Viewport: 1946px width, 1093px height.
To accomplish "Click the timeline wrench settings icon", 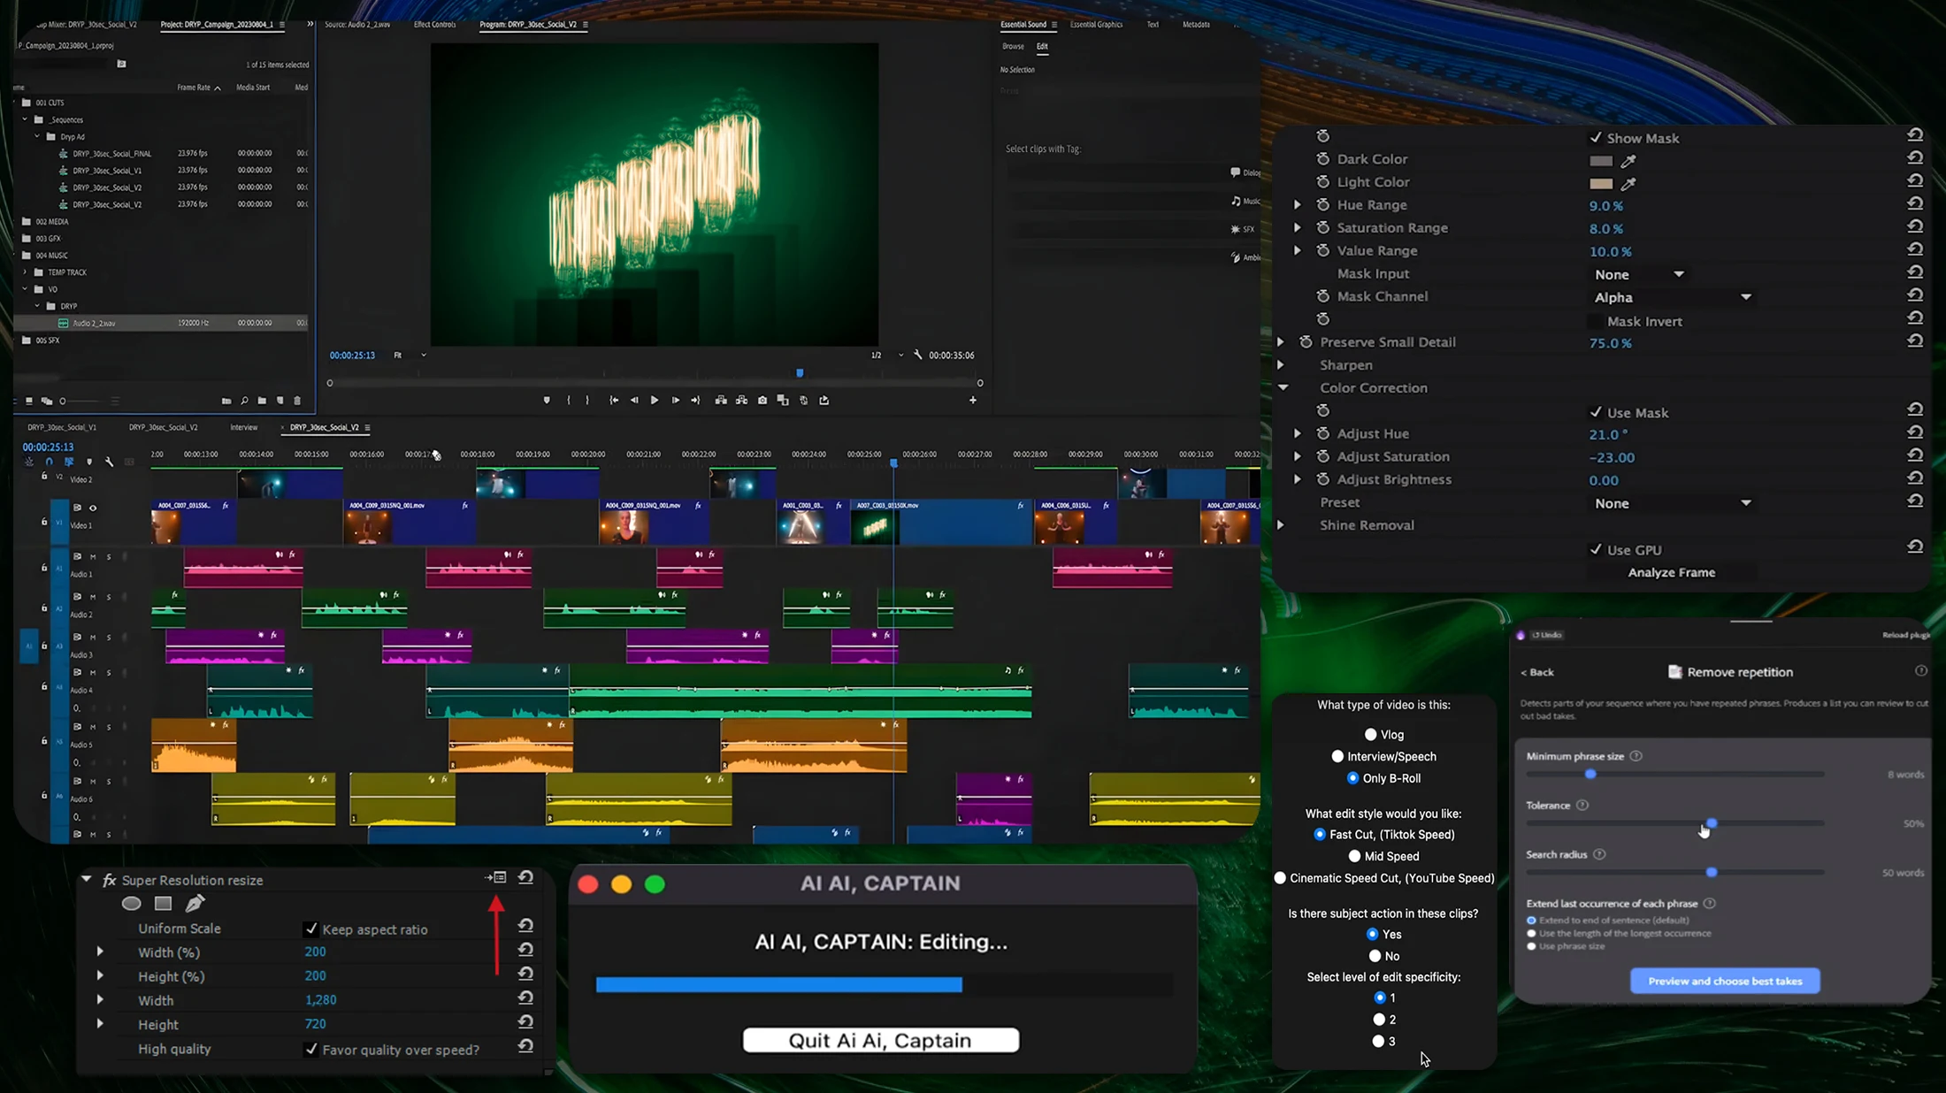I will 110,462.
